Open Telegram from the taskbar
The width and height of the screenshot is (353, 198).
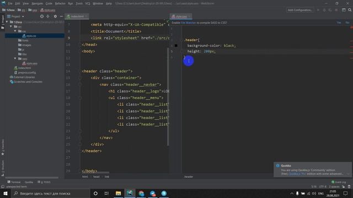coord(153,193)
